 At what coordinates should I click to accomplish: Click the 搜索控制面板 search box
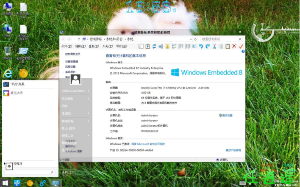pos(222,39)
